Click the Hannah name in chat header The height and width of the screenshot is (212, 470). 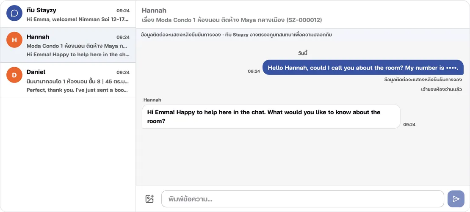154,10
